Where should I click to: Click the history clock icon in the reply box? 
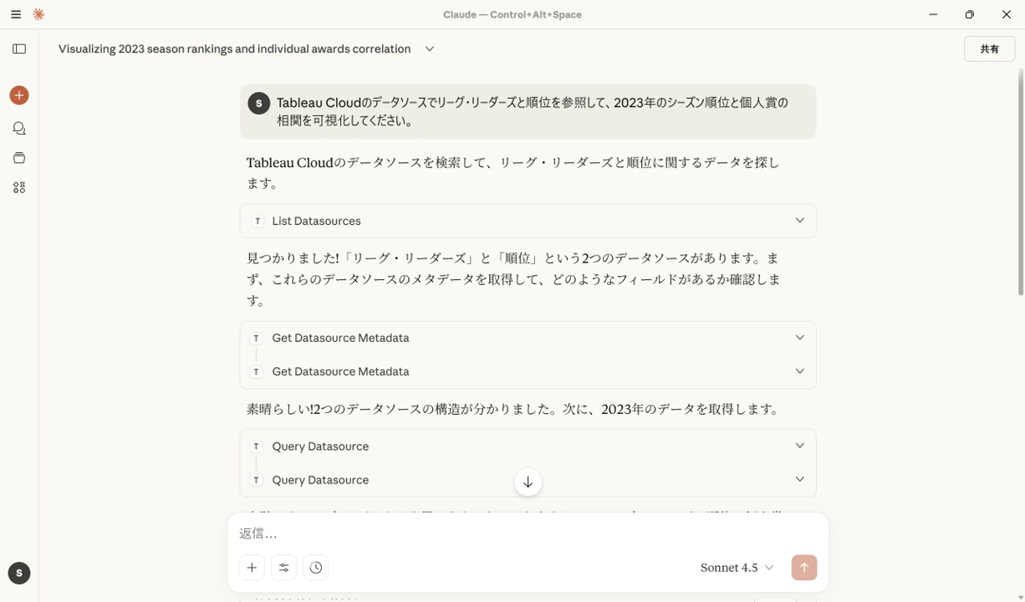click(315, 567)
